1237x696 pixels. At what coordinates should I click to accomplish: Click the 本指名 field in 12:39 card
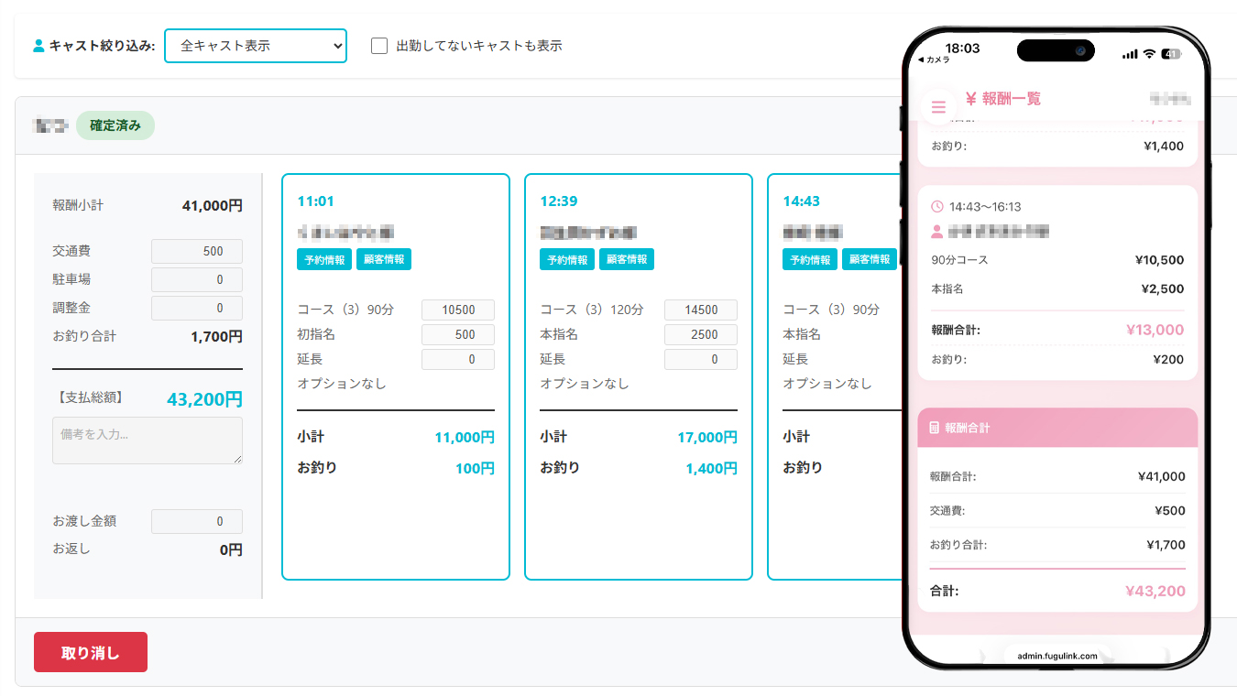(x=701, y=334)
